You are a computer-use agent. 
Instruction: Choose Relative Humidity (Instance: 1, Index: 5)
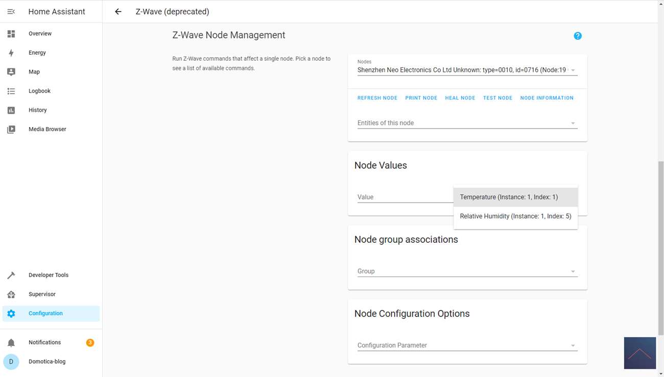515,216
